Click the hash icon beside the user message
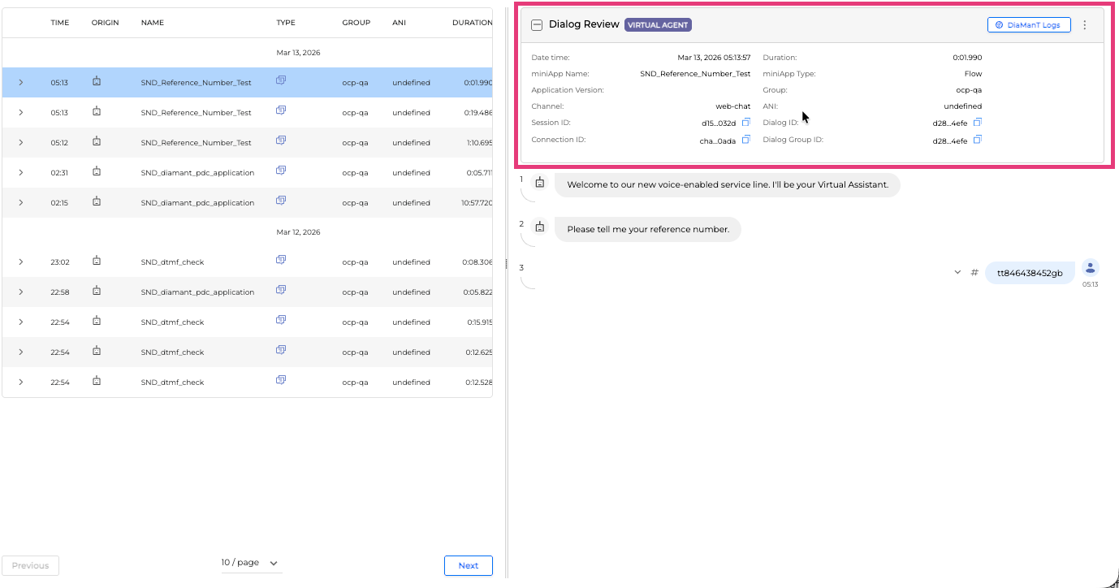The image size is (1119, 588). (974, 273)
